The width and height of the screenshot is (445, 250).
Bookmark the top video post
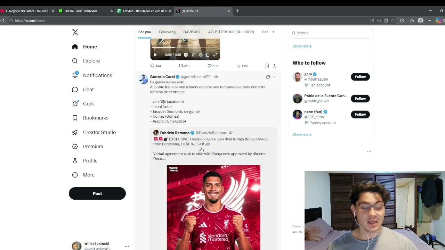(267, 66)
